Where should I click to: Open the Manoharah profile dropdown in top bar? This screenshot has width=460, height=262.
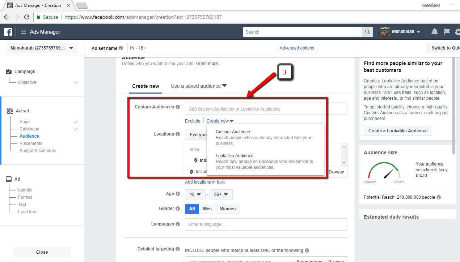(406, 32)
